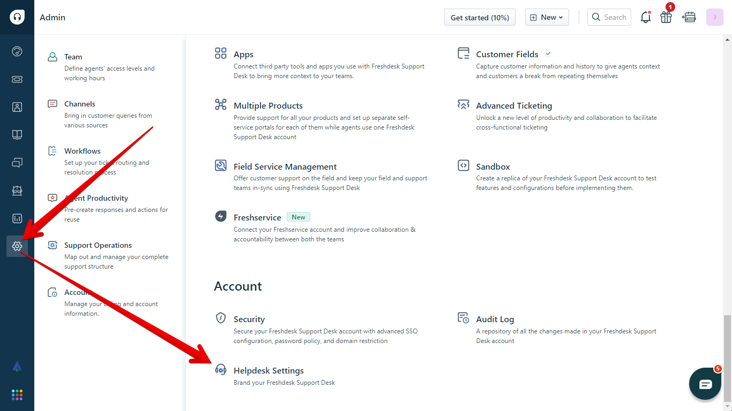Open the Tickets icon in sidebar

[17, 79]
